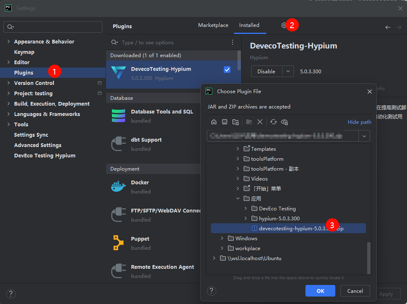
Task: Open Advanced Settings page
Action: click(x=38, y=145)
